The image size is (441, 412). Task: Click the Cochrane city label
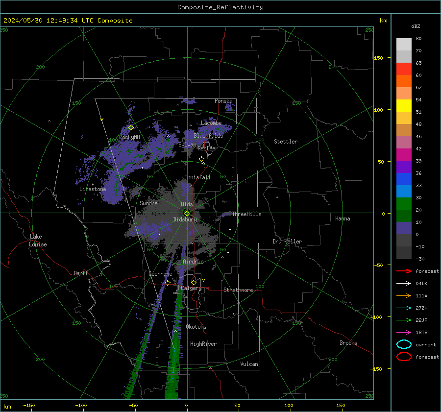pyautogui.click(x=160, y=274)
